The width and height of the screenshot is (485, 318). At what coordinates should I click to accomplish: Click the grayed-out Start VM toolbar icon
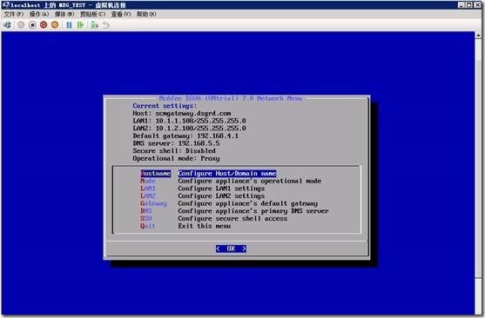tap(21, 24)
